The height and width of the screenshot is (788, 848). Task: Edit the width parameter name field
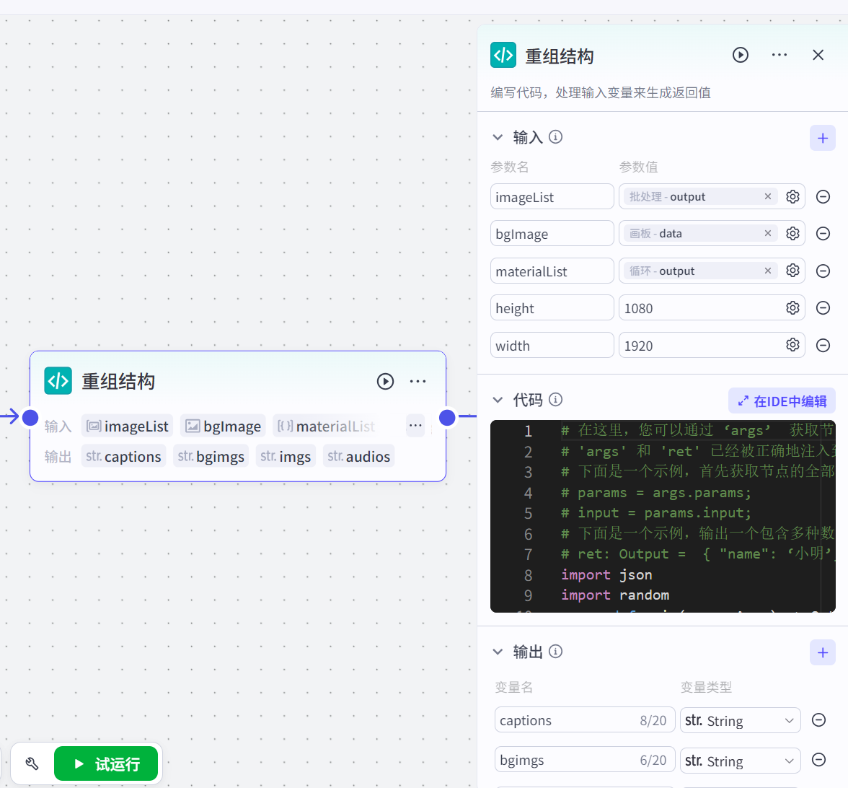(x=552, y=345)
